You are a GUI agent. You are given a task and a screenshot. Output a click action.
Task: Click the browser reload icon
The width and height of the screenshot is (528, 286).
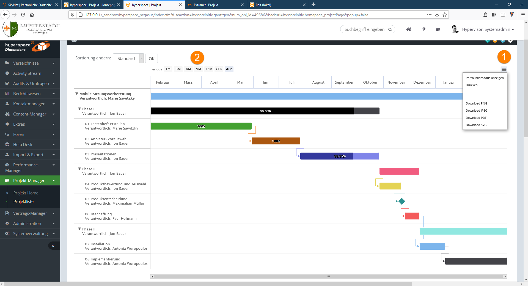[x=23, y=15]
